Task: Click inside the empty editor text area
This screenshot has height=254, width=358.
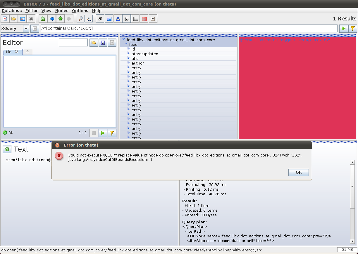Action: tap(60, 91)
